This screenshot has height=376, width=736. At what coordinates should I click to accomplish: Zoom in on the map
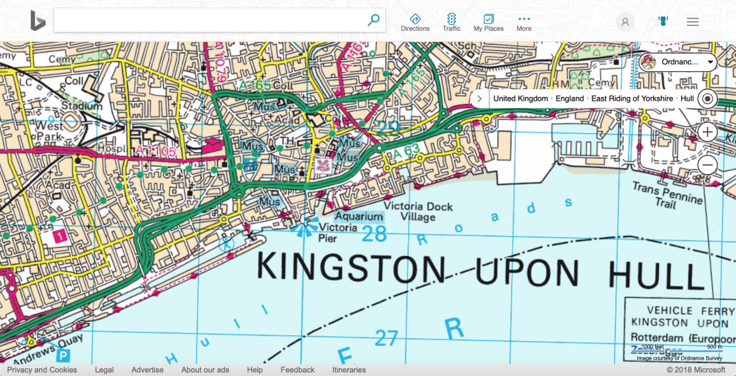click(x=707, y=132)
